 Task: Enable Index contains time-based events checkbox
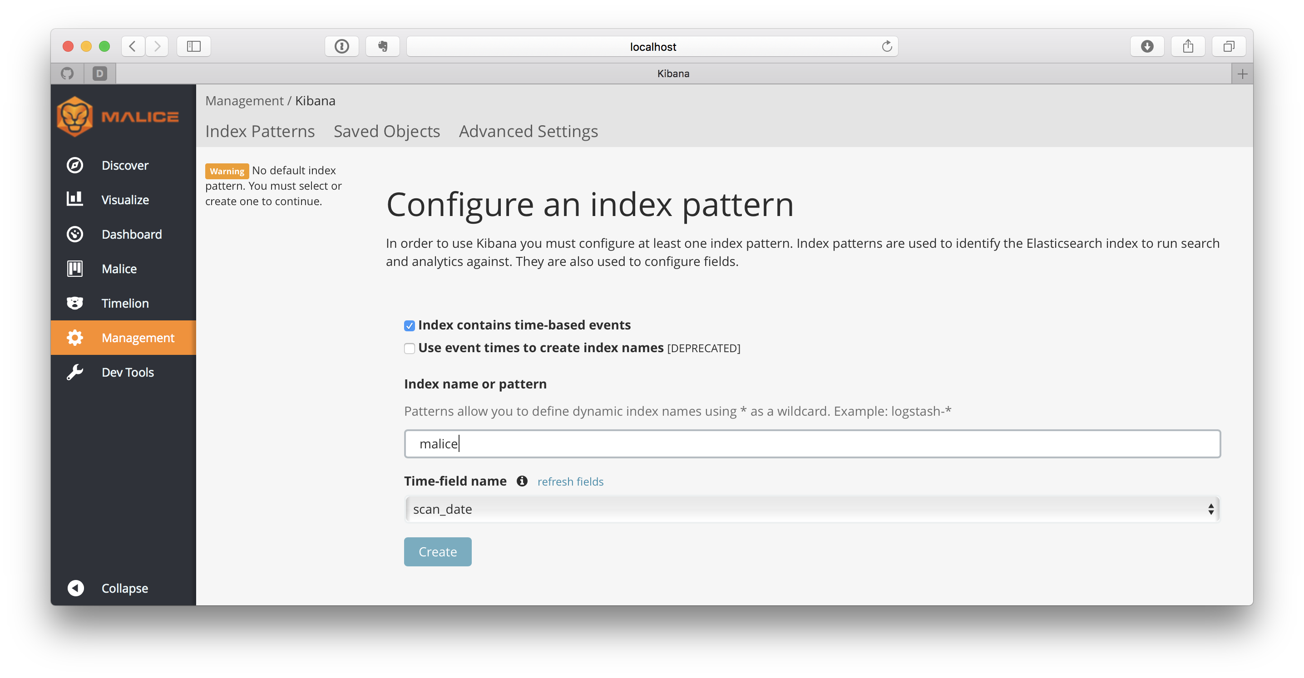point(409,325)
